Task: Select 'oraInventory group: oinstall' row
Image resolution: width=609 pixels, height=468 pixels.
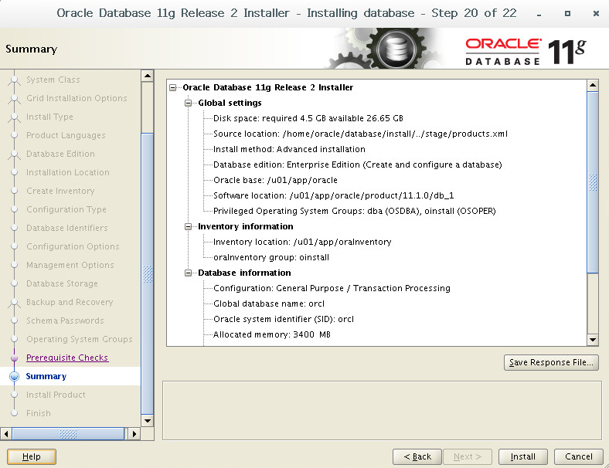Action: pos(271,257)
